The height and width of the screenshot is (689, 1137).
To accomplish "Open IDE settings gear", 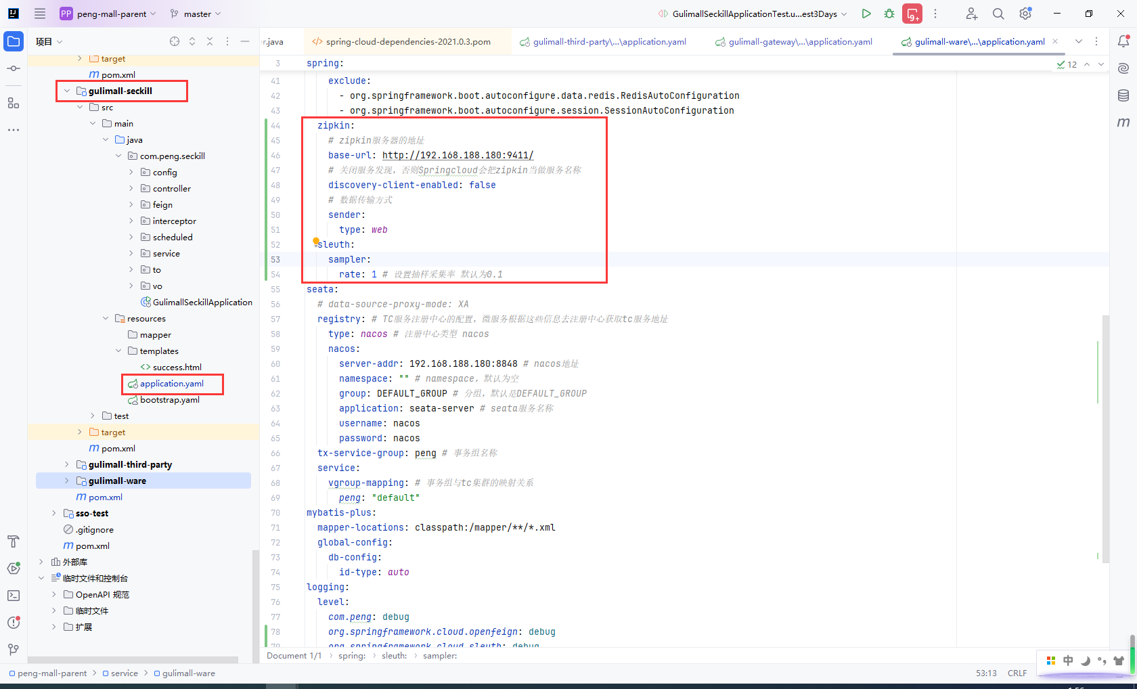I will pyautogui.click(x=1025, y=14).
